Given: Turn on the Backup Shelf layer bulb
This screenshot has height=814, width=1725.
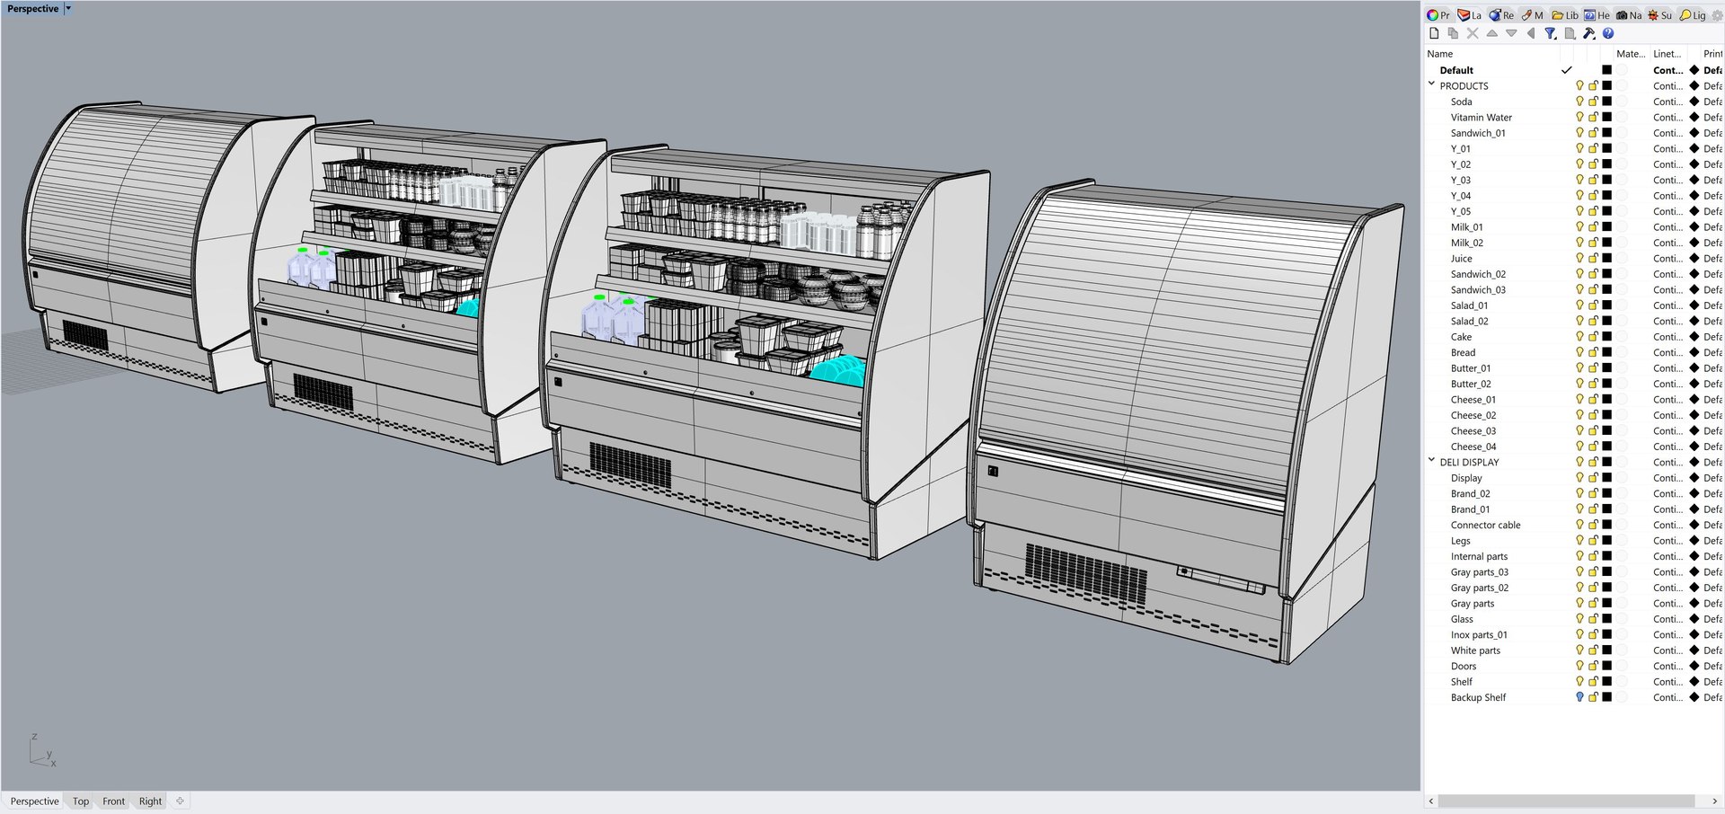Looking at the screenshot, I should click(1579, 697).
